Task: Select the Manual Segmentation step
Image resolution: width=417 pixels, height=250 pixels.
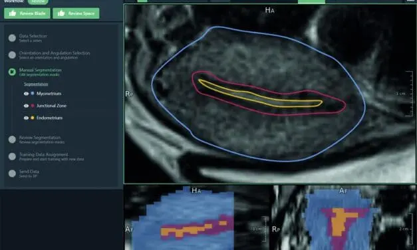Action: (x=40, y=72)
